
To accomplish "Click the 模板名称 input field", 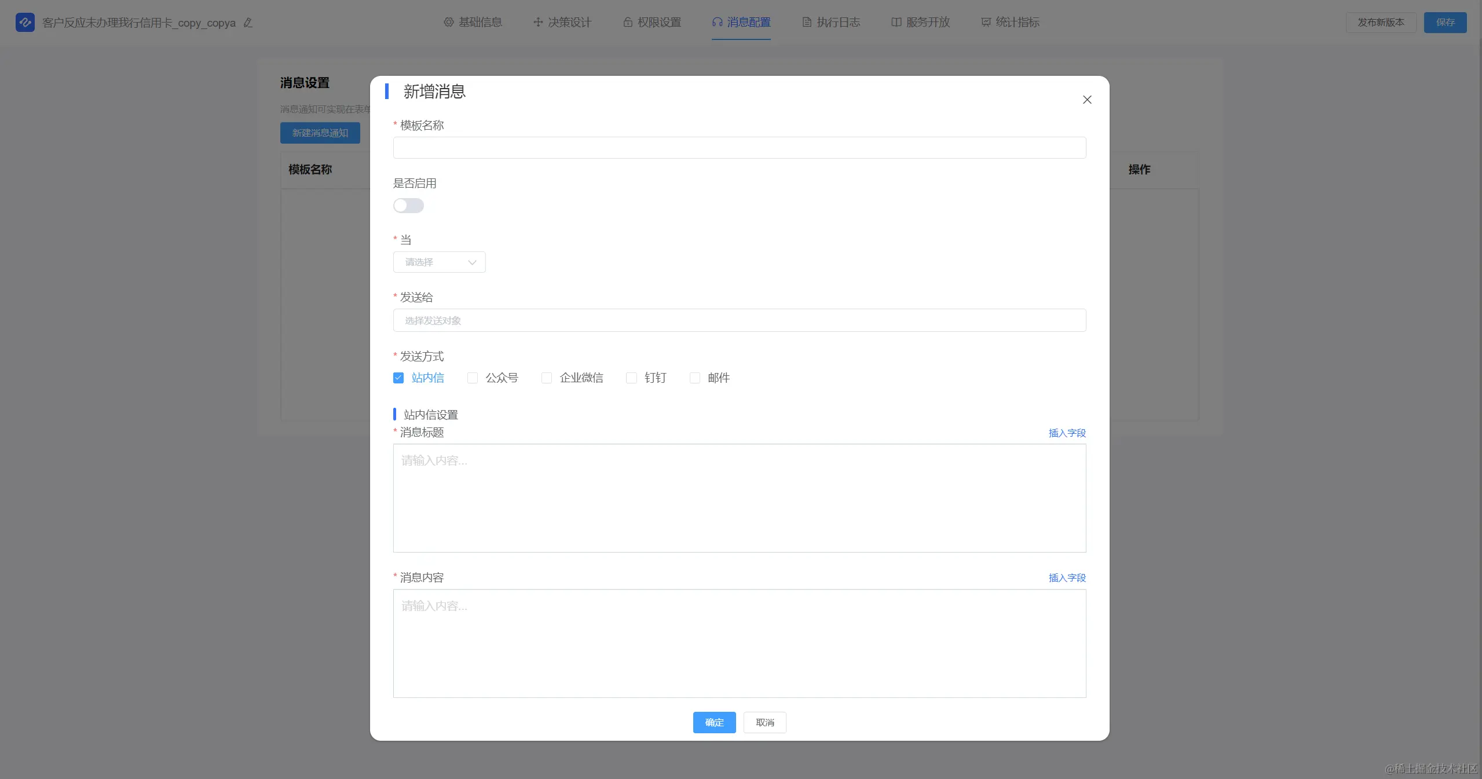I will 739,148.
